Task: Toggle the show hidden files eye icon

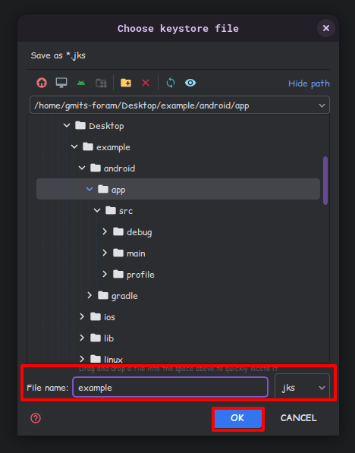Action: [x=190, y=83]
